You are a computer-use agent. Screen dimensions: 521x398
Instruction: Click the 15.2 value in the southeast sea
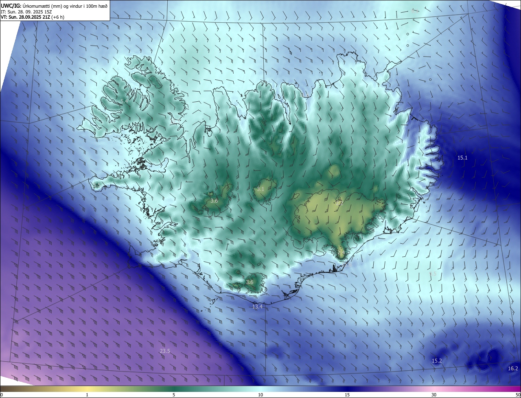[x=437, y=361]
